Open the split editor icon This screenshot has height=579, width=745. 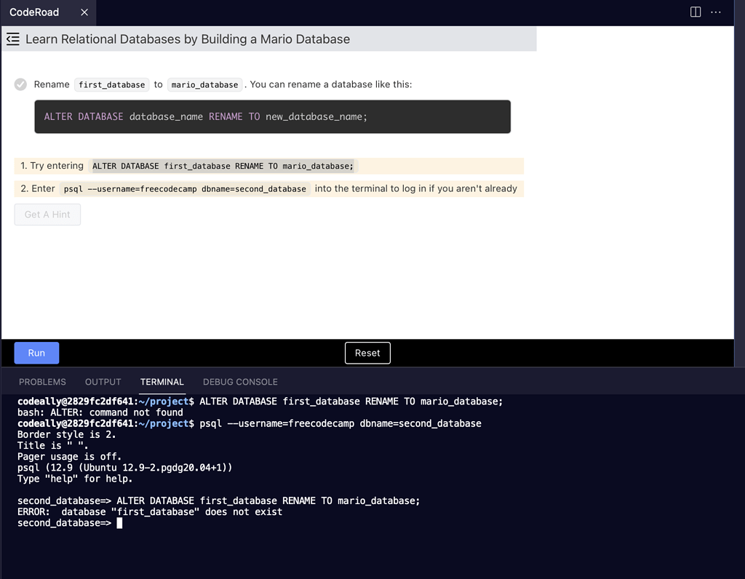point(695,12)
